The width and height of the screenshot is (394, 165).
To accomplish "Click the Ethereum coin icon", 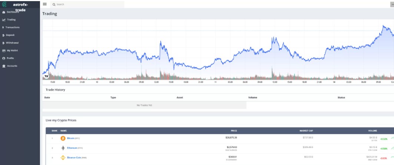I will click(63, 148).
